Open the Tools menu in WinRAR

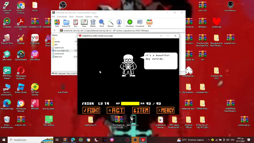(x=71, y=17)
